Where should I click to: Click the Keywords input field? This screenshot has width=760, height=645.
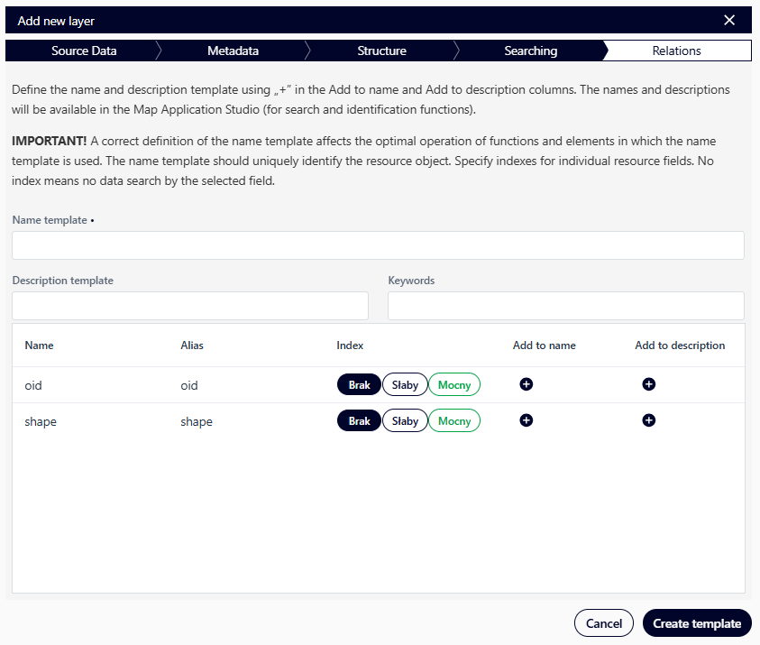(565, 305)
